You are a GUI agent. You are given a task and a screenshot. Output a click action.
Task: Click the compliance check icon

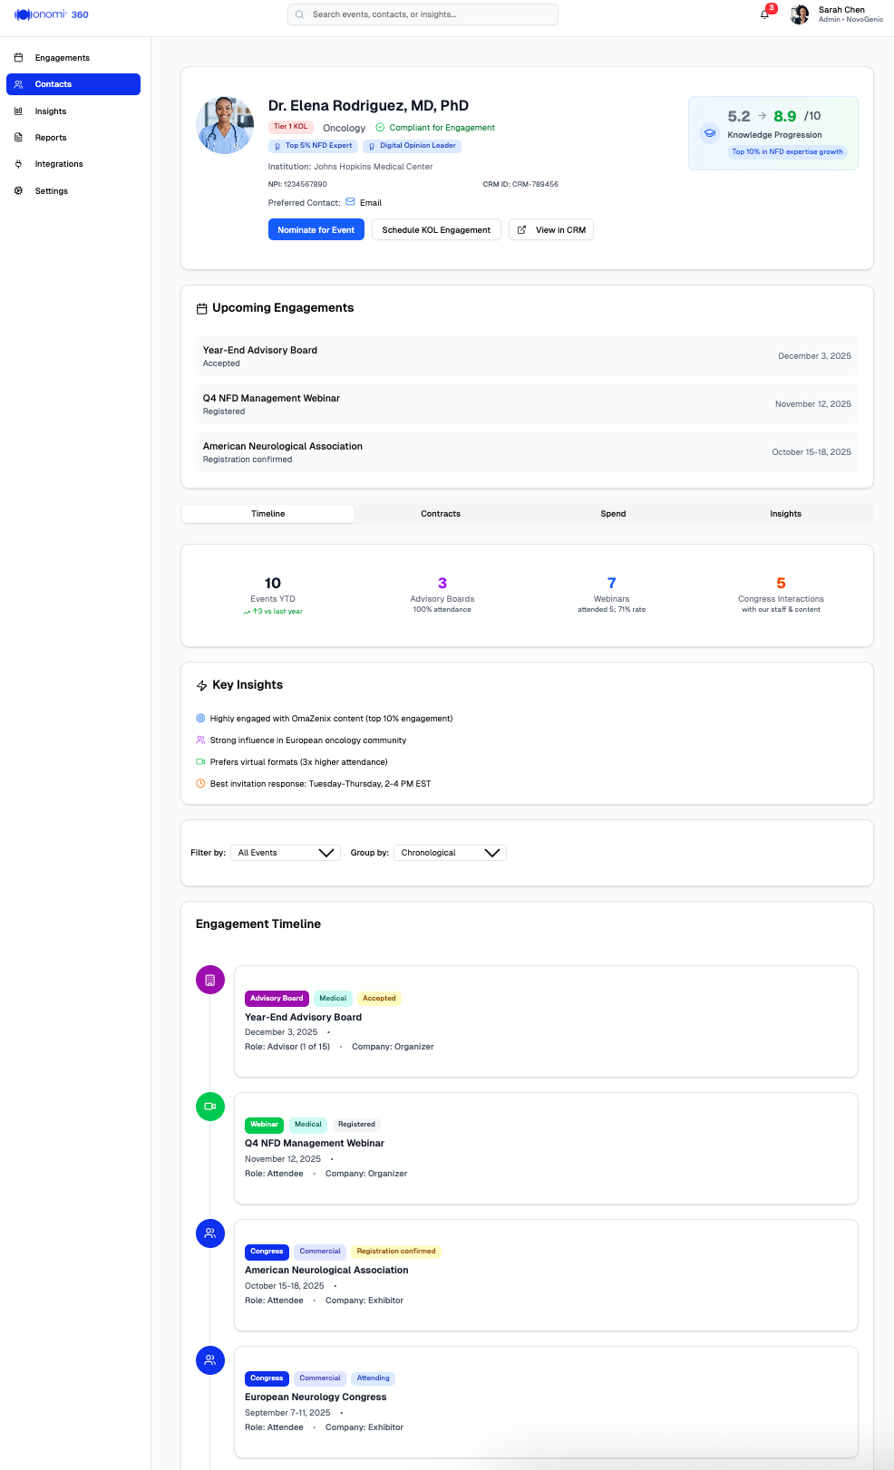pyautogui.click(x=380, y=128)
